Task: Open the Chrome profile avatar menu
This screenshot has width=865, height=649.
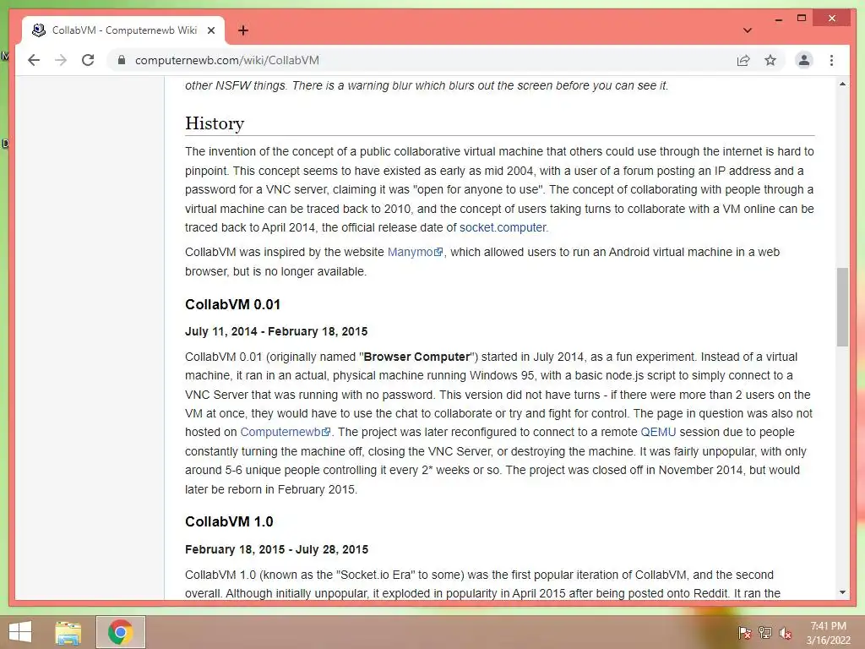Action: pyautogui.click(x=804, y=60)
